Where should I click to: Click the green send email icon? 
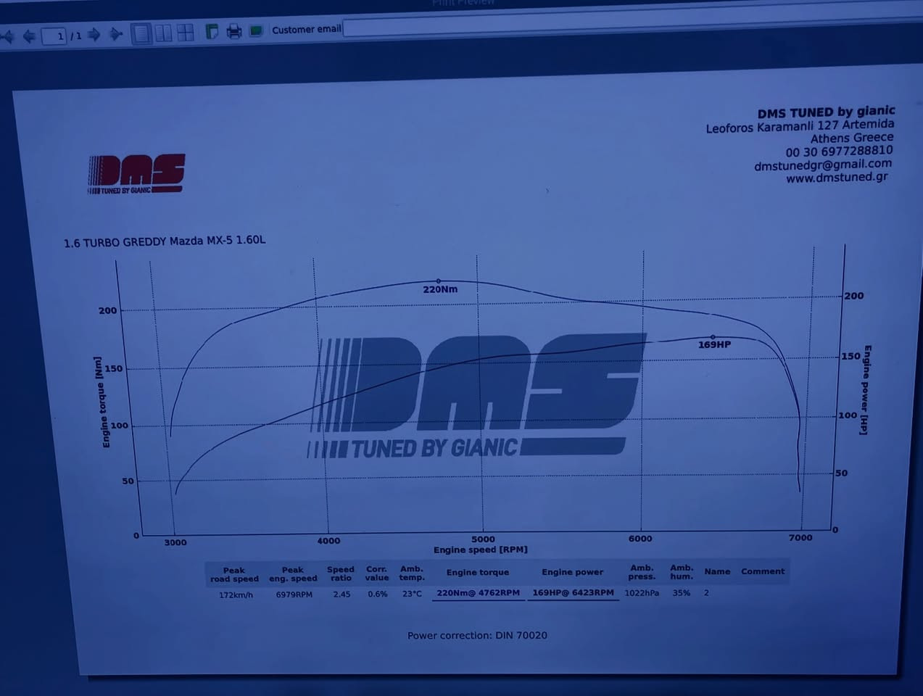pos(256,30)
